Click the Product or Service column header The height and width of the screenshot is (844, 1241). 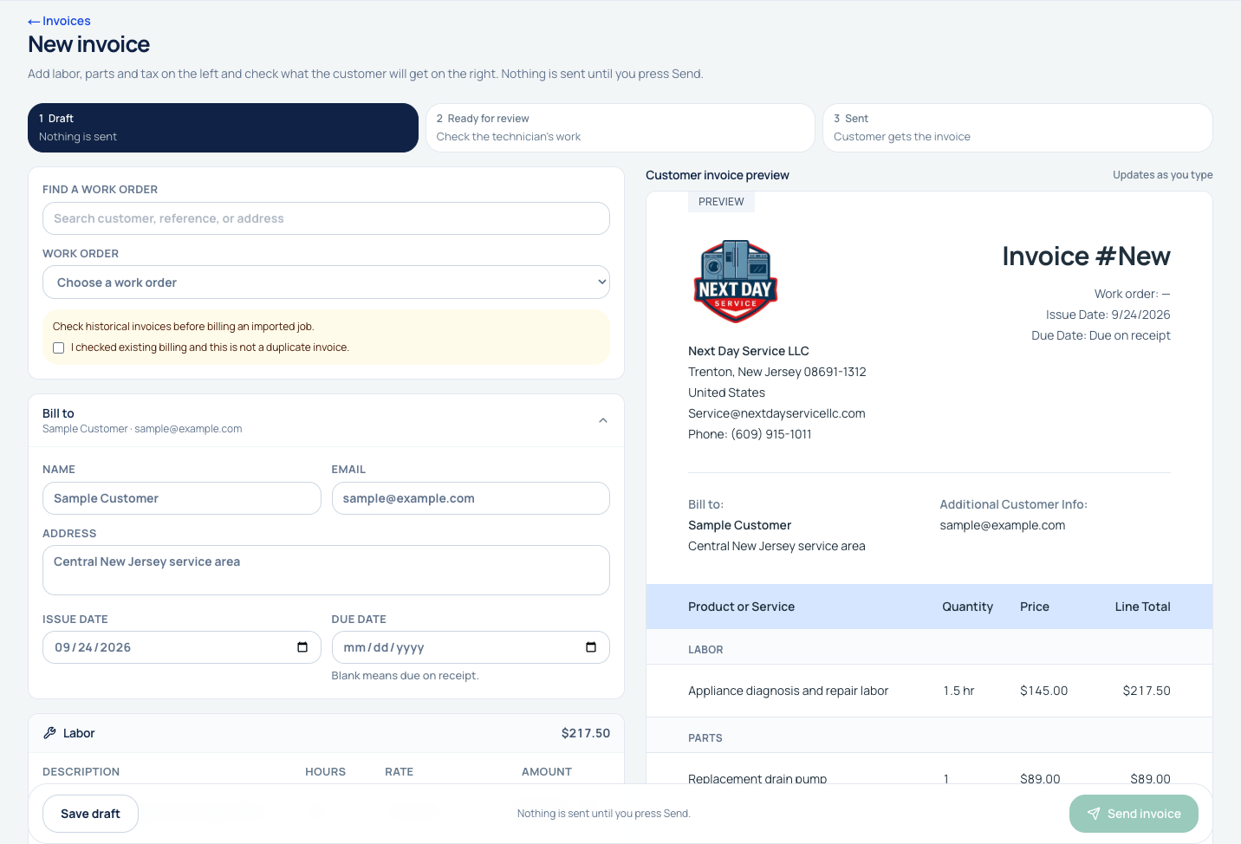click(741, 607)
